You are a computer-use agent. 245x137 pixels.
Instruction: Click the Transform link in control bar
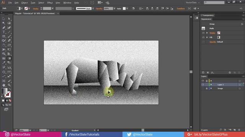pyautogui.click(x=181, y=8)
